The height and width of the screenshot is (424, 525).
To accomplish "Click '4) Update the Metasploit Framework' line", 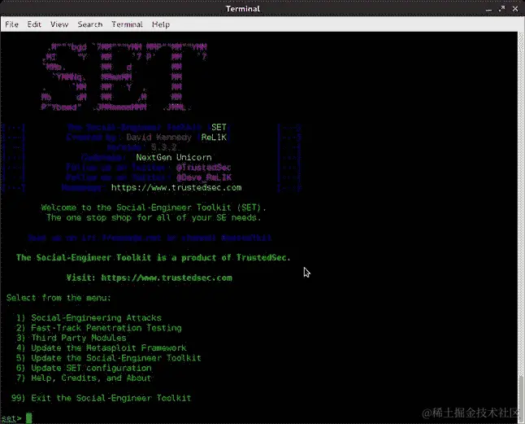I will point(101,348).
